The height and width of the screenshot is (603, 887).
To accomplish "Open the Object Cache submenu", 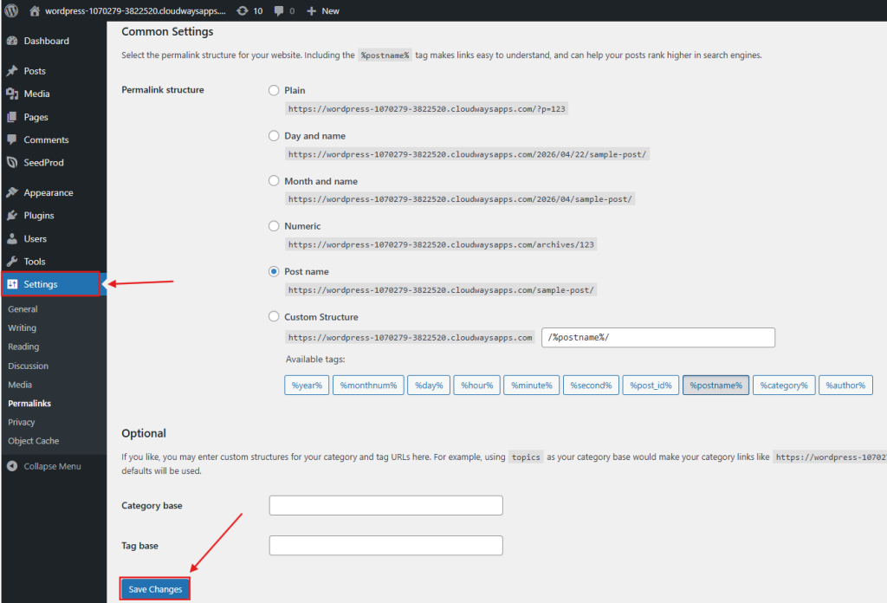I will click(34, 441).
